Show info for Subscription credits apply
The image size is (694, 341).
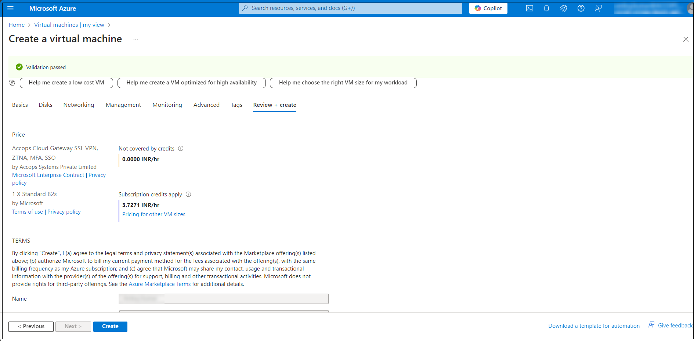pos(188,195)
